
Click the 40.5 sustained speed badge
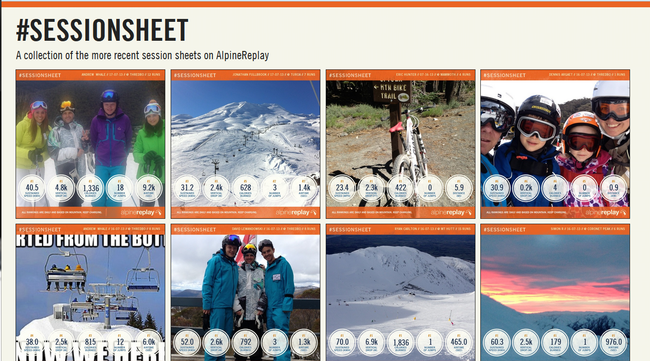pyautogui.click(x=32, y=188)
